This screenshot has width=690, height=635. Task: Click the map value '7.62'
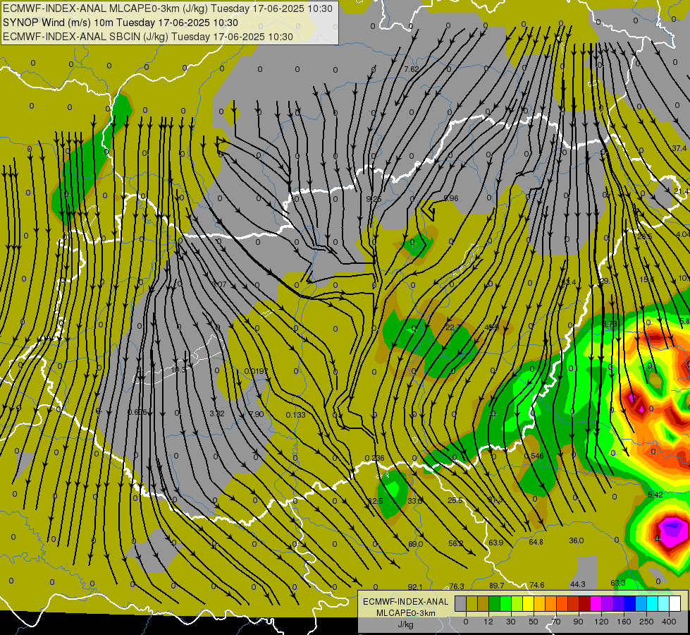pos(412,69)
